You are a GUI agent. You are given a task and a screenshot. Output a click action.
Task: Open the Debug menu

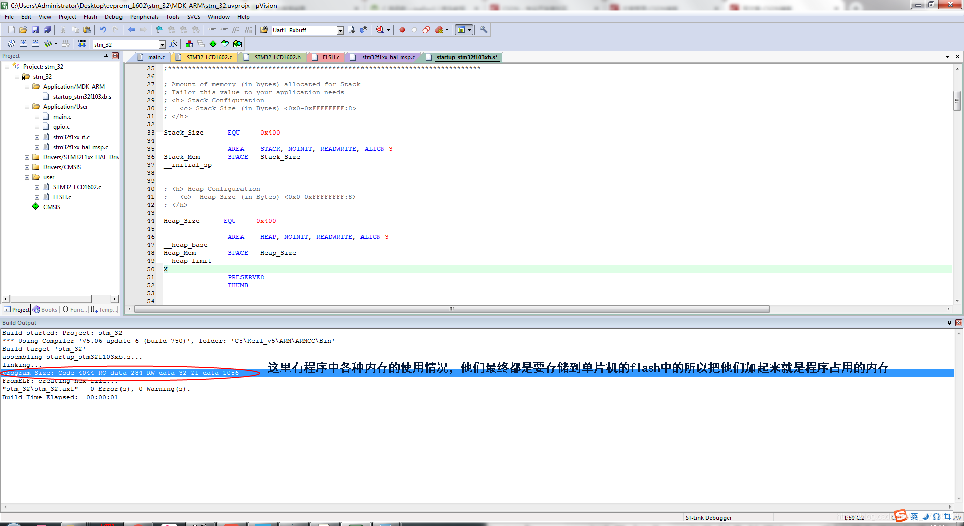pos(113,17)
